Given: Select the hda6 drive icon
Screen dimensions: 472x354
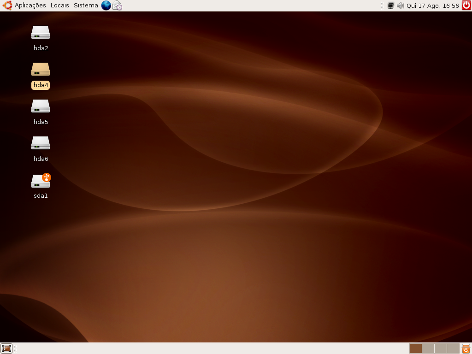Looking at the screenshot, I should pos(41,143).
